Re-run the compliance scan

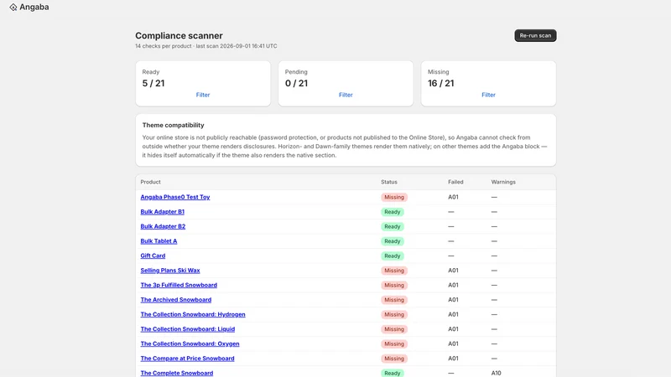pyautogui.click(x=535, y=35)
